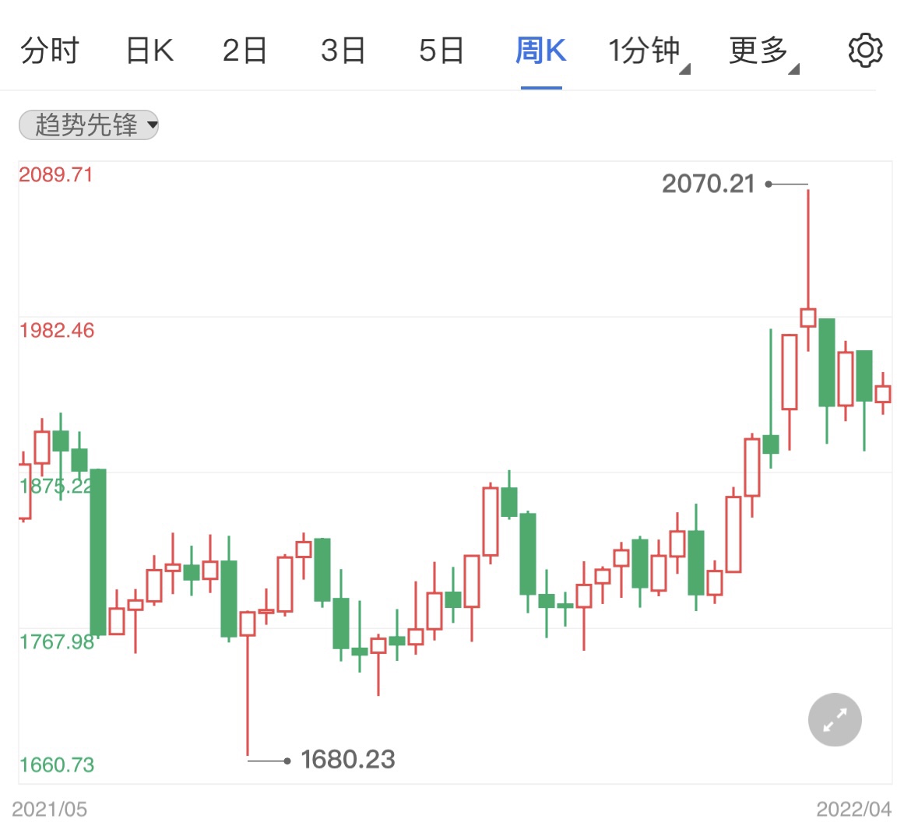The image size is (911, 822).
Task: Switch to the 分时 tab
Action: [x=50, y=51]
